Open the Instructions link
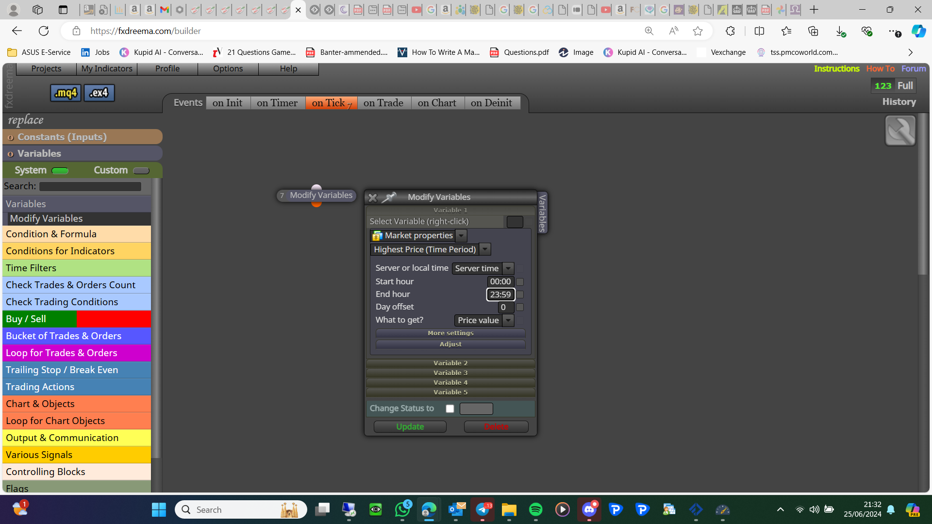 [x=836, y=69]
